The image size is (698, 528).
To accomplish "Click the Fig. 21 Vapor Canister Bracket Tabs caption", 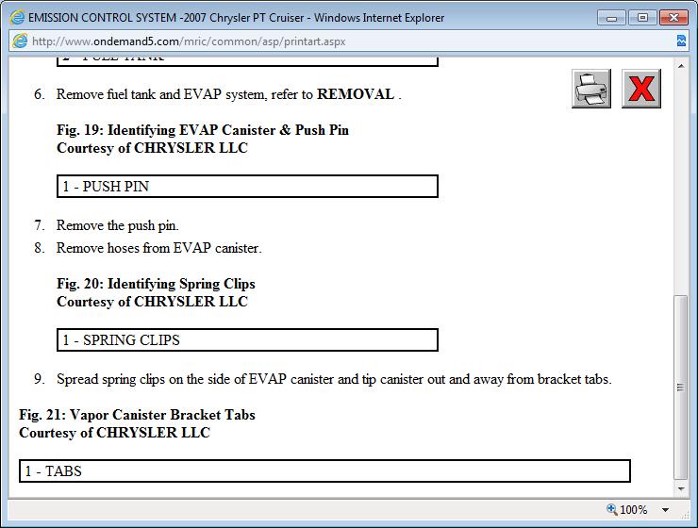I will tap(137, 415).
